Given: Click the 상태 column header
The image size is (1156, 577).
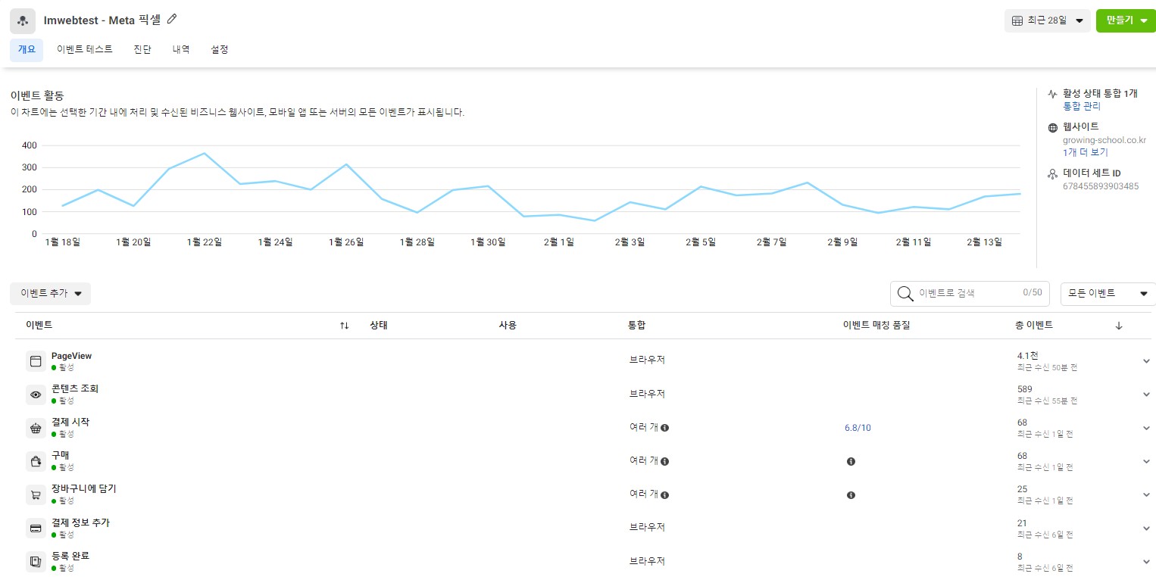Looking at the screenshot, I should [379, 326].
